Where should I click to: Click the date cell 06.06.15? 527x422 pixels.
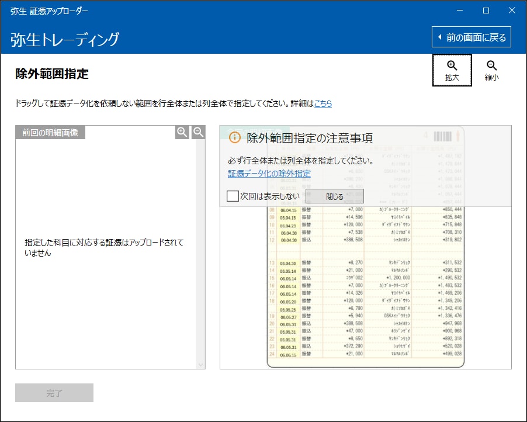288,355
